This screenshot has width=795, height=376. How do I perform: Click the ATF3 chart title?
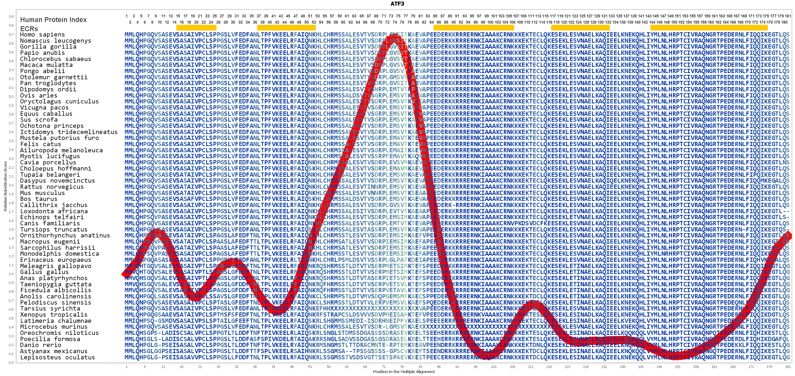point(397,4)
